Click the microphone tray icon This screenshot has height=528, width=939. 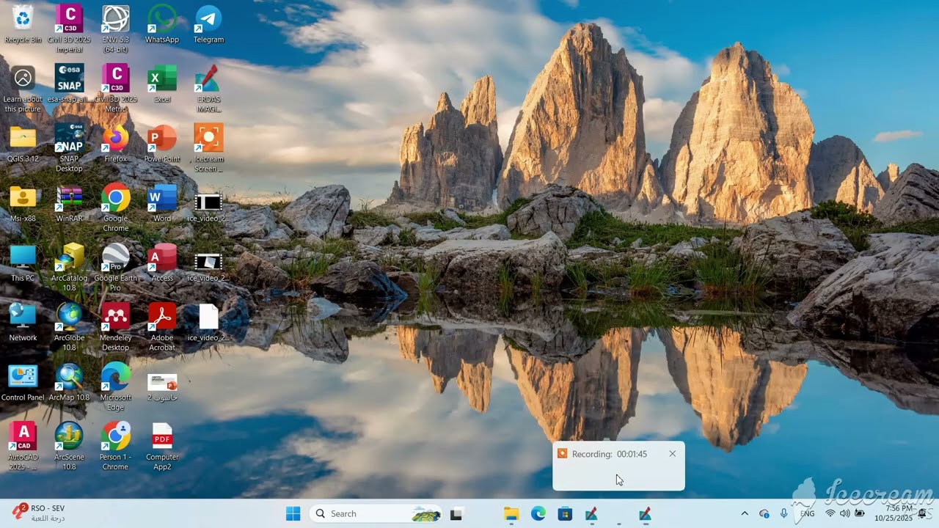pyautogui.click(x=783, y=514)
